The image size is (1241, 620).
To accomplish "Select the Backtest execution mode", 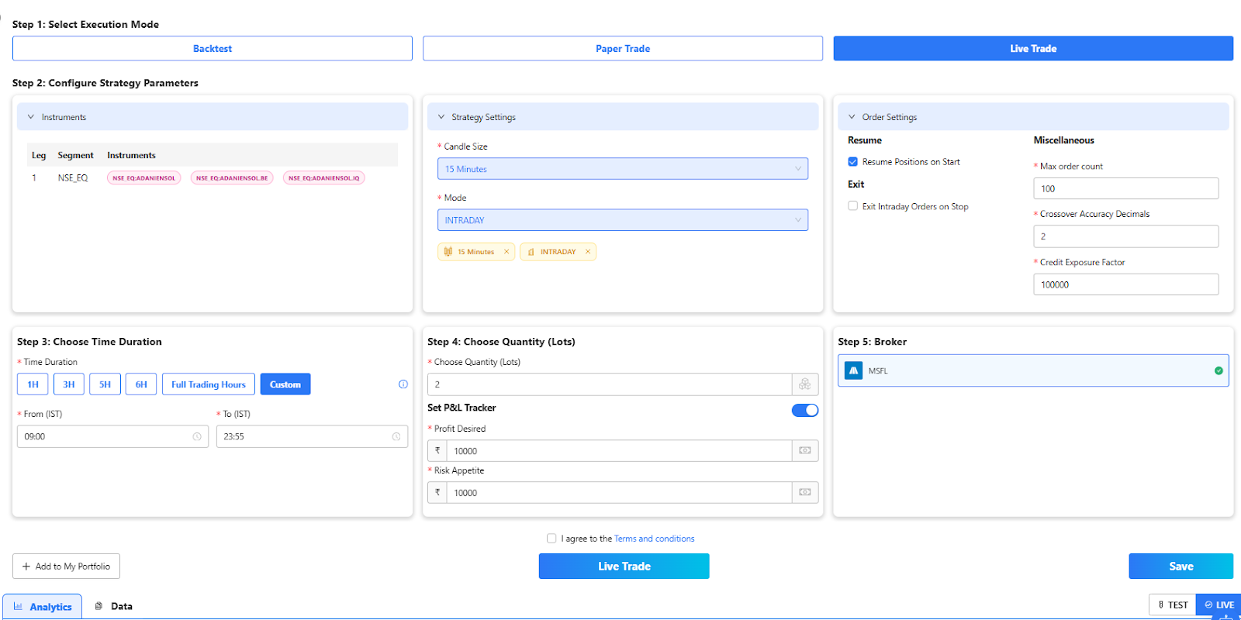I will click(212, 48).
